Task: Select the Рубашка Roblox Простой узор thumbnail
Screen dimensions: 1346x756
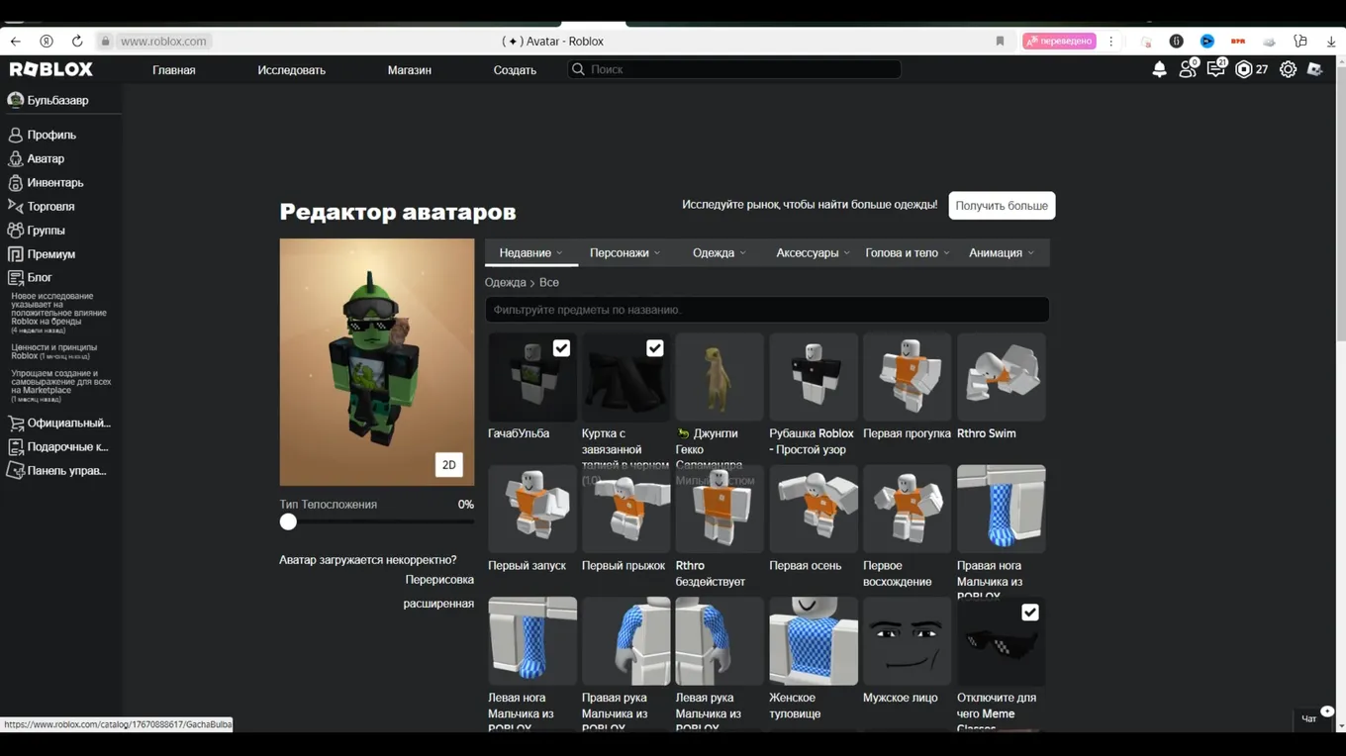Action: pos(814,377)
